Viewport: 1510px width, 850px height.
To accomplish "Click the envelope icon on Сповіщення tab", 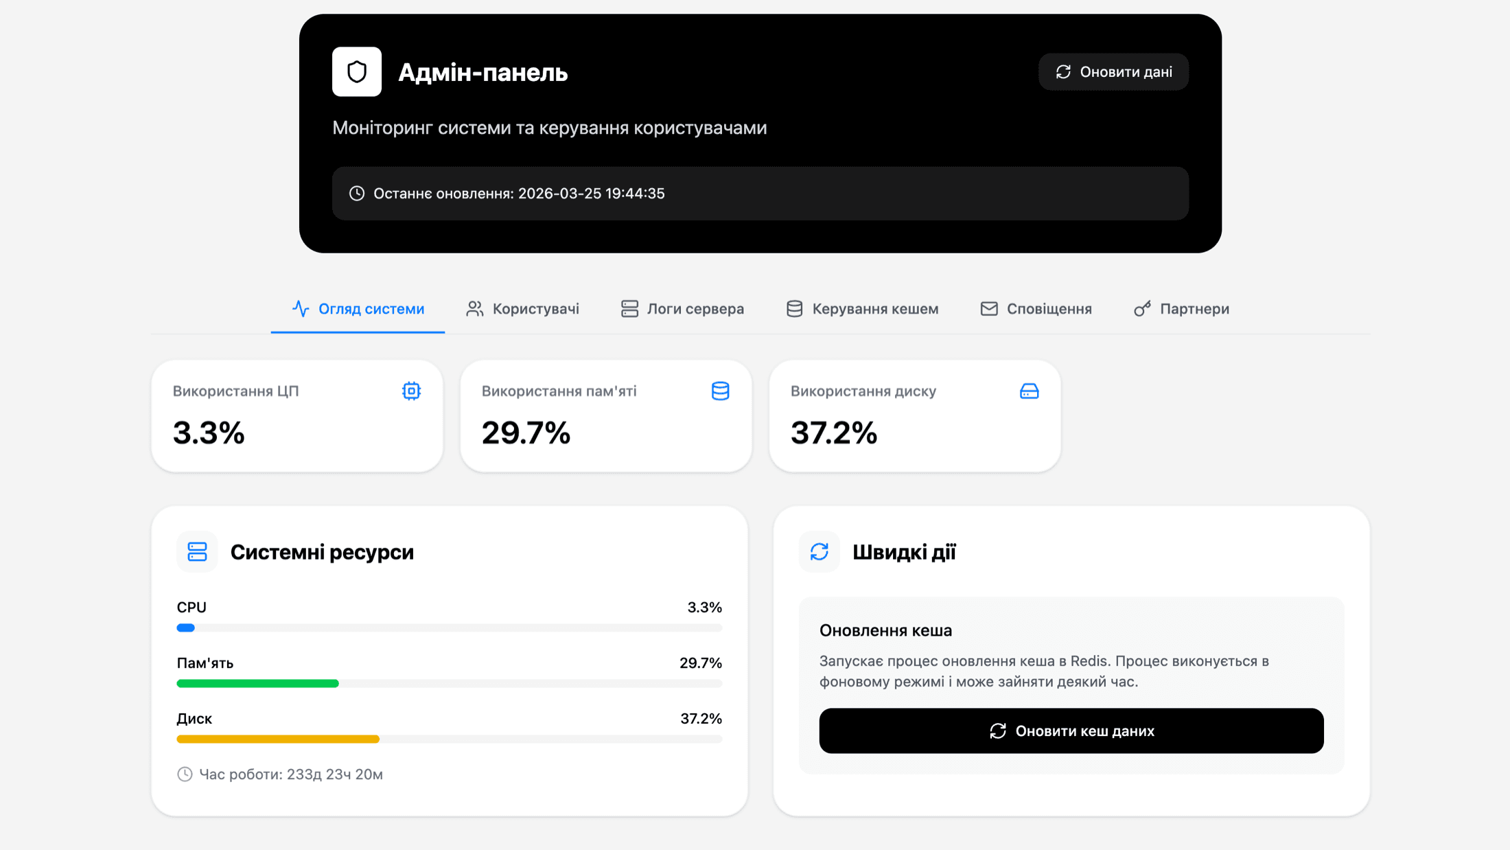I will click(x=988, y=308).
